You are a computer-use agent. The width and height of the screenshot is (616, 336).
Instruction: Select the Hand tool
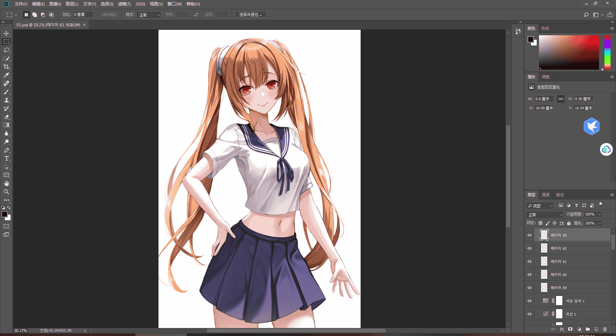pyautogui.click(x=6, y=183)
